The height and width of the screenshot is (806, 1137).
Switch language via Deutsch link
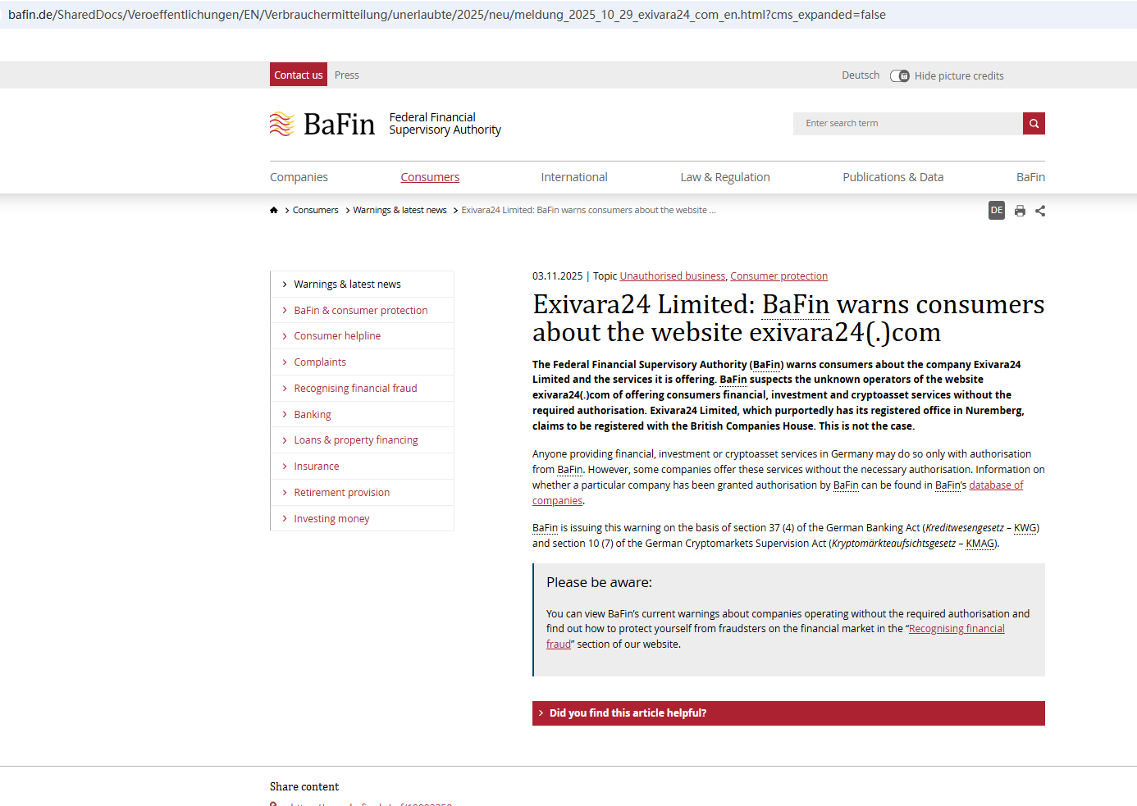point(861,75)
